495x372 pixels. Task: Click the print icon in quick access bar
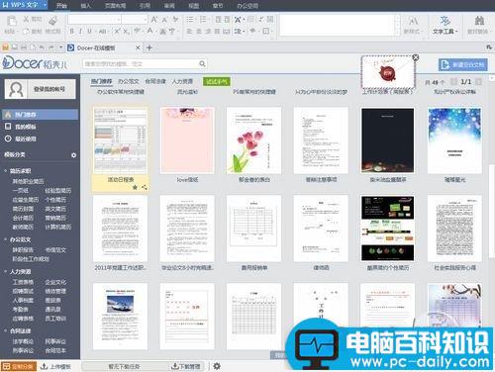click(x=24, y=47)
